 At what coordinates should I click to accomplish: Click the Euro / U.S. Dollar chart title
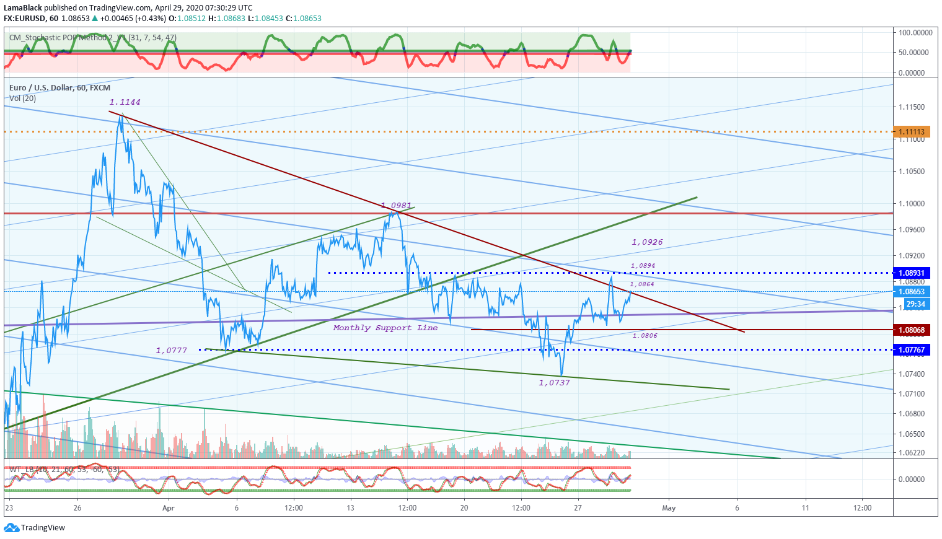click(59, 88)
